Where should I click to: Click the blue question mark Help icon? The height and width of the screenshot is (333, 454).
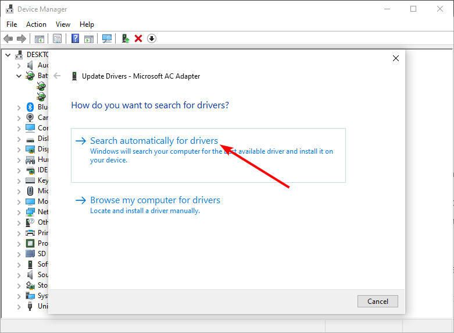click(x=76, y=38)
